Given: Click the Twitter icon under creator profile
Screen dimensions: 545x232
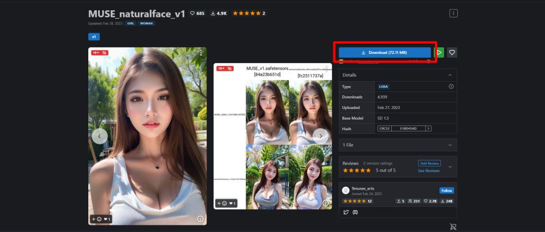Looking at the screenshot, I should 346,212.
